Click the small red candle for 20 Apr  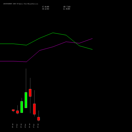(13, 110)
